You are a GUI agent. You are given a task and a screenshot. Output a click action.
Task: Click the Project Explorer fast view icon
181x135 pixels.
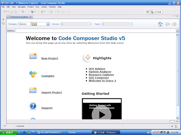[3, 23]
